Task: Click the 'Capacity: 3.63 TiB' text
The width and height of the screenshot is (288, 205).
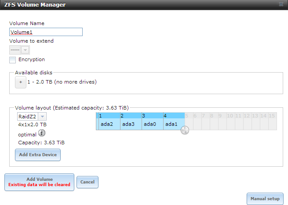Action: [x=41, y=143]
